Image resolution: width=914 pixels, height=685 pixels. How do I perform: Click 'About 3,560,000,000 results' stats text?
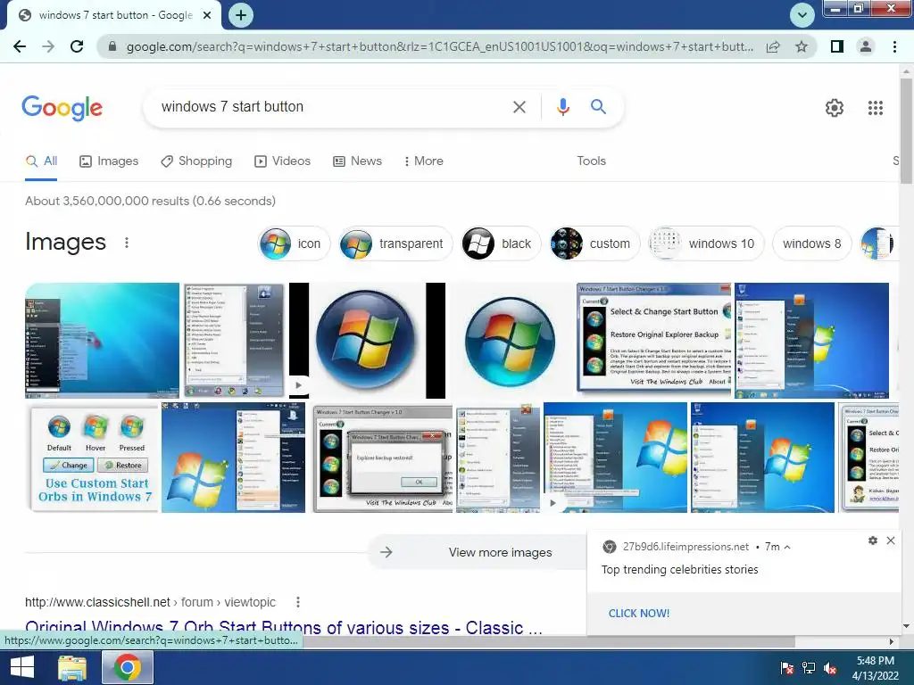coord(150,201)
